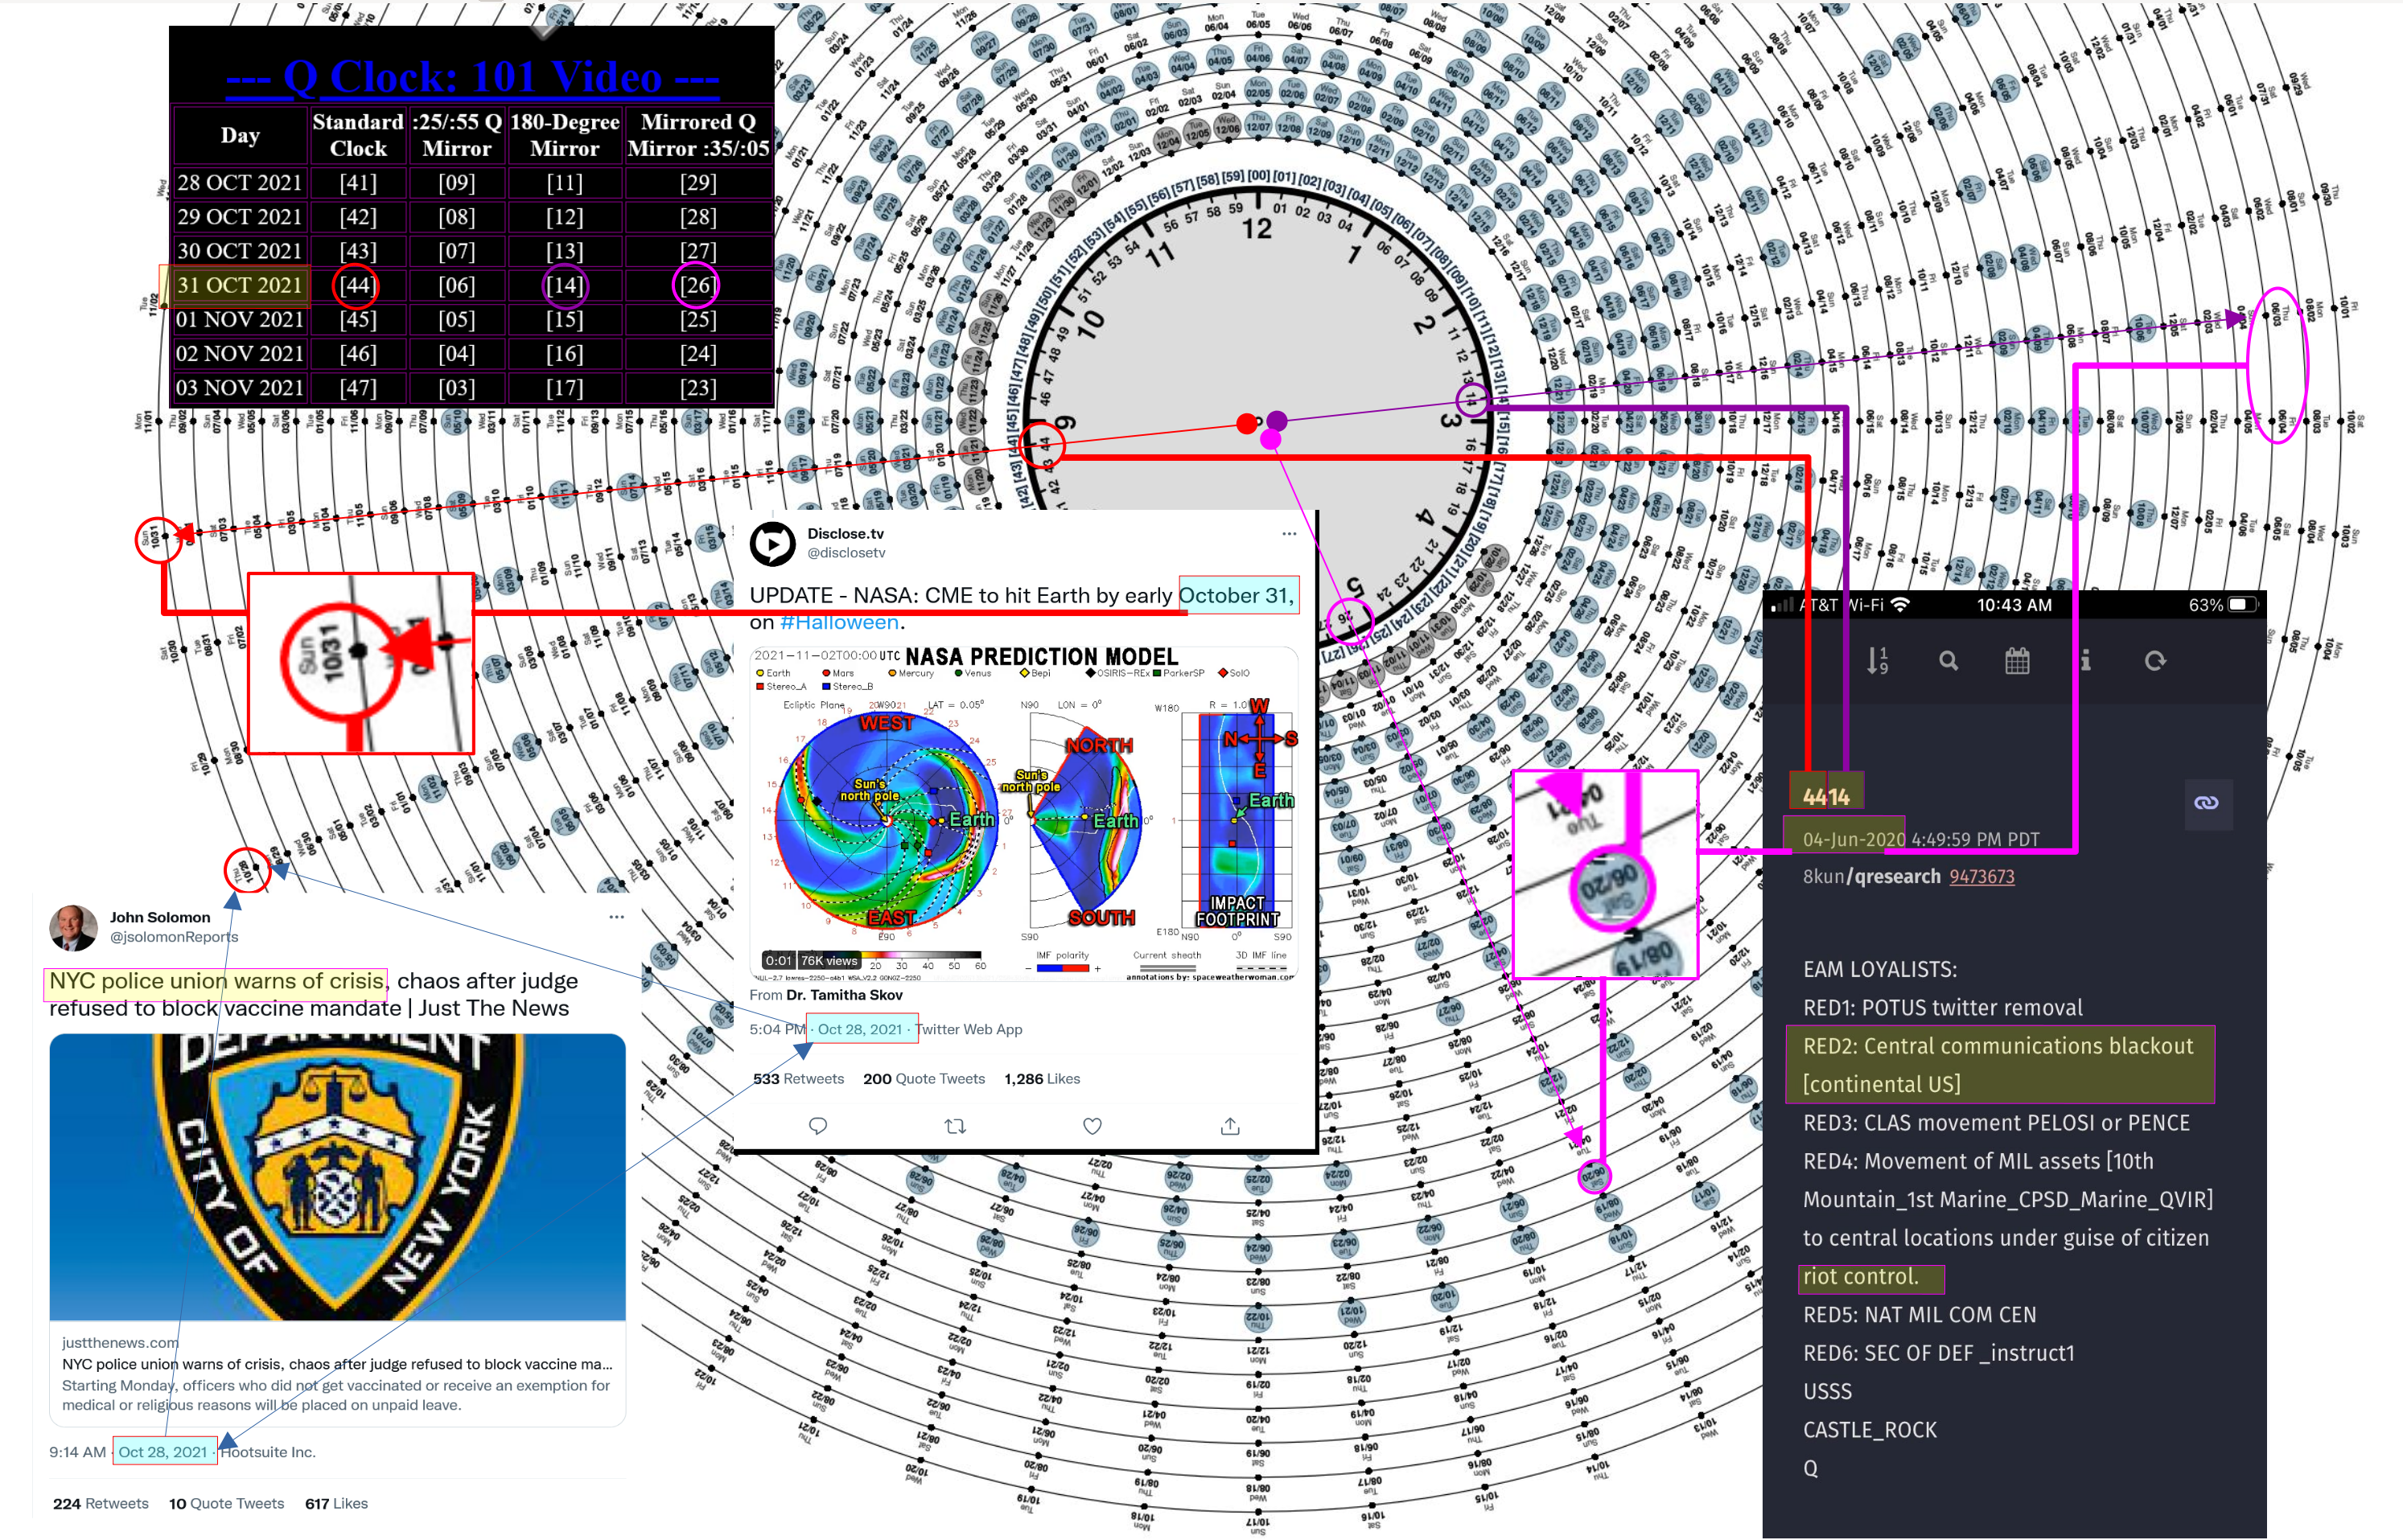The height and width of the screenshot is (1540, 2403).
Task: Tap the info icon in phone app toolbar
Action: pyautogui.click(x=2085, y=661)
